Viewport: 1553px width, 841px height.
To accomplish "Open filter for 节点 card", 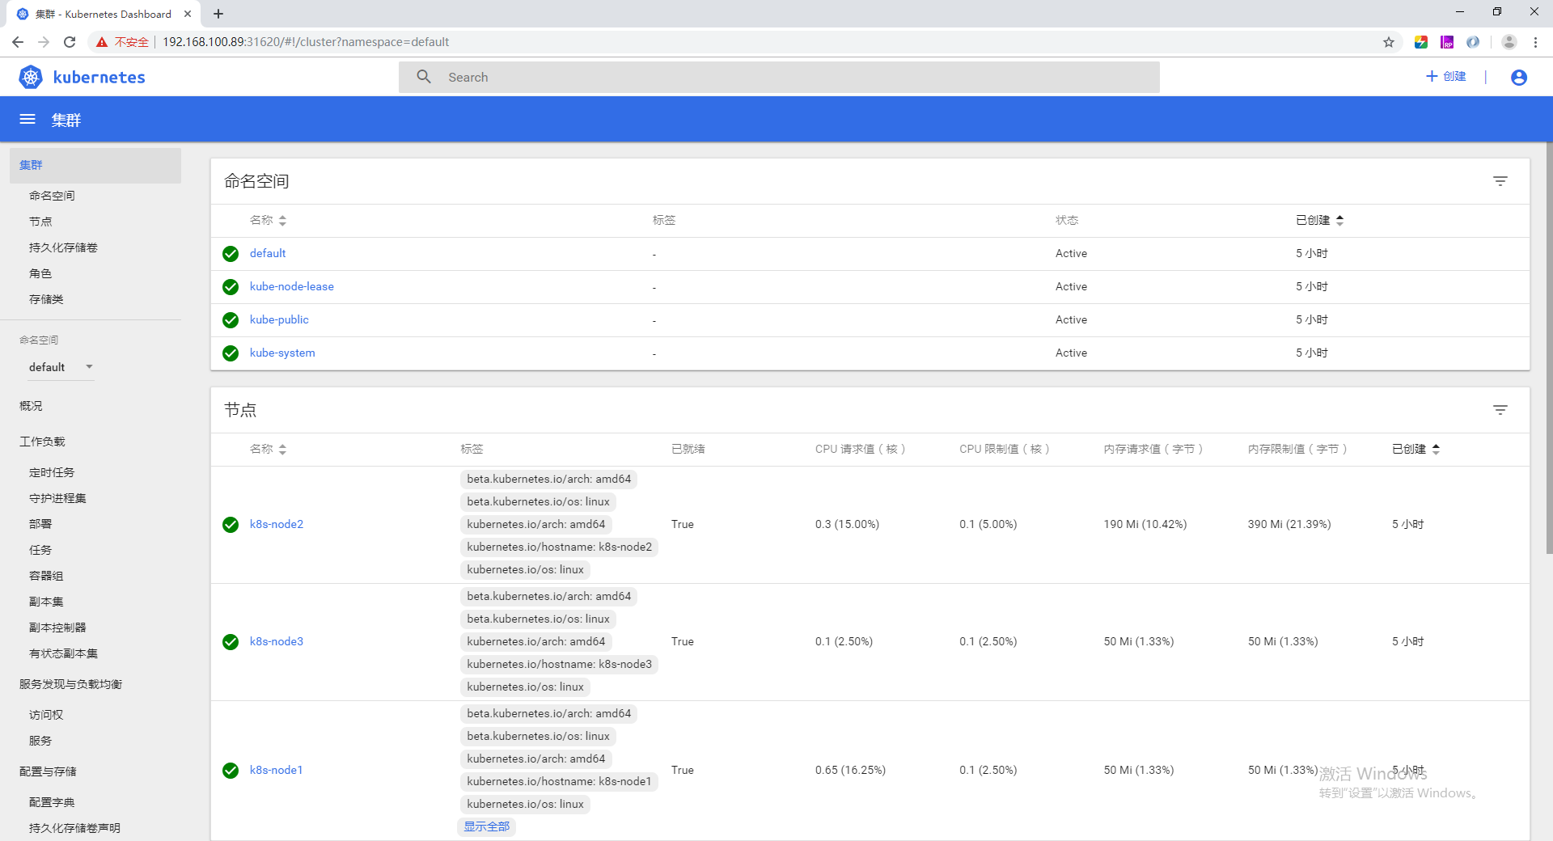I will 1500,410.
